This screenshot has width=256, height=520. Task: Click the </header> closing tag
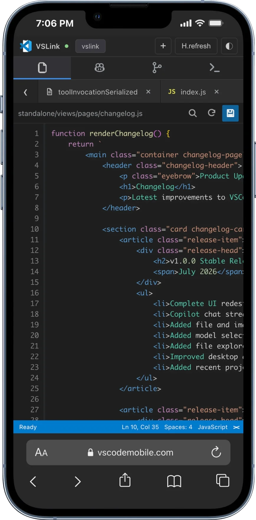tap(121, 208)
